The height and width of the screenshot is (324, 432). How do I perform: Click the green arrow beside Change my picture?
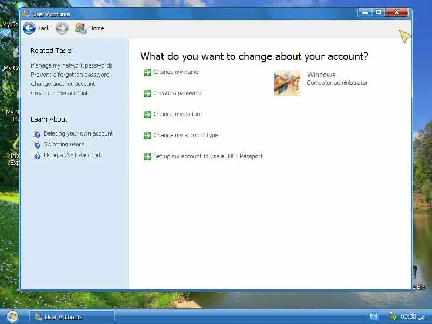tap(147, 114)
